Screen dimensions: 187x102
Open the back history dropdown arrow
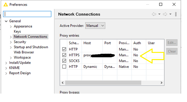point(159,14)
